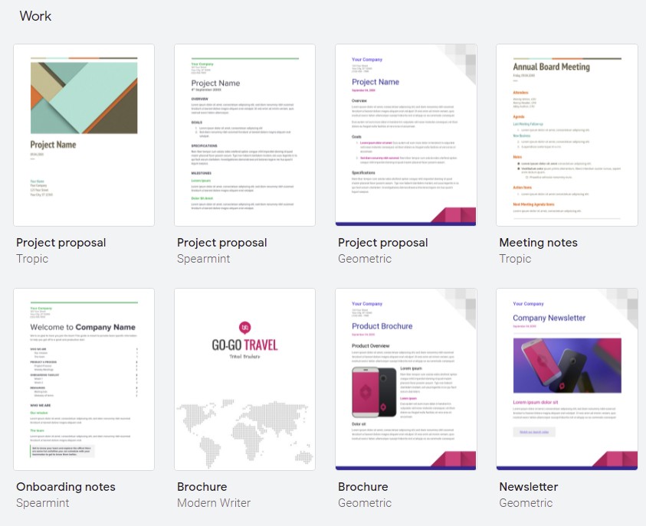Image resolution: width=646 pixels, height=526 pixels.
Task: Click the pink circular Go-Go Travel logo
Action: [244, 327]
